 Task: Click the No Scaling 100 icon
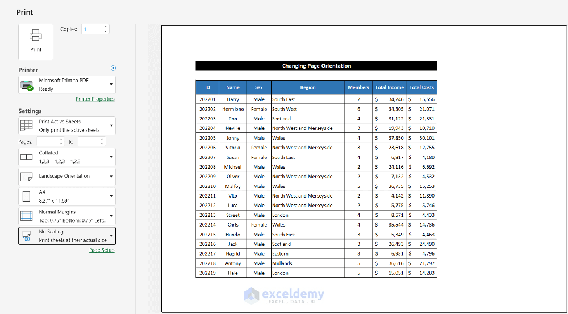[x=27, y=236]
